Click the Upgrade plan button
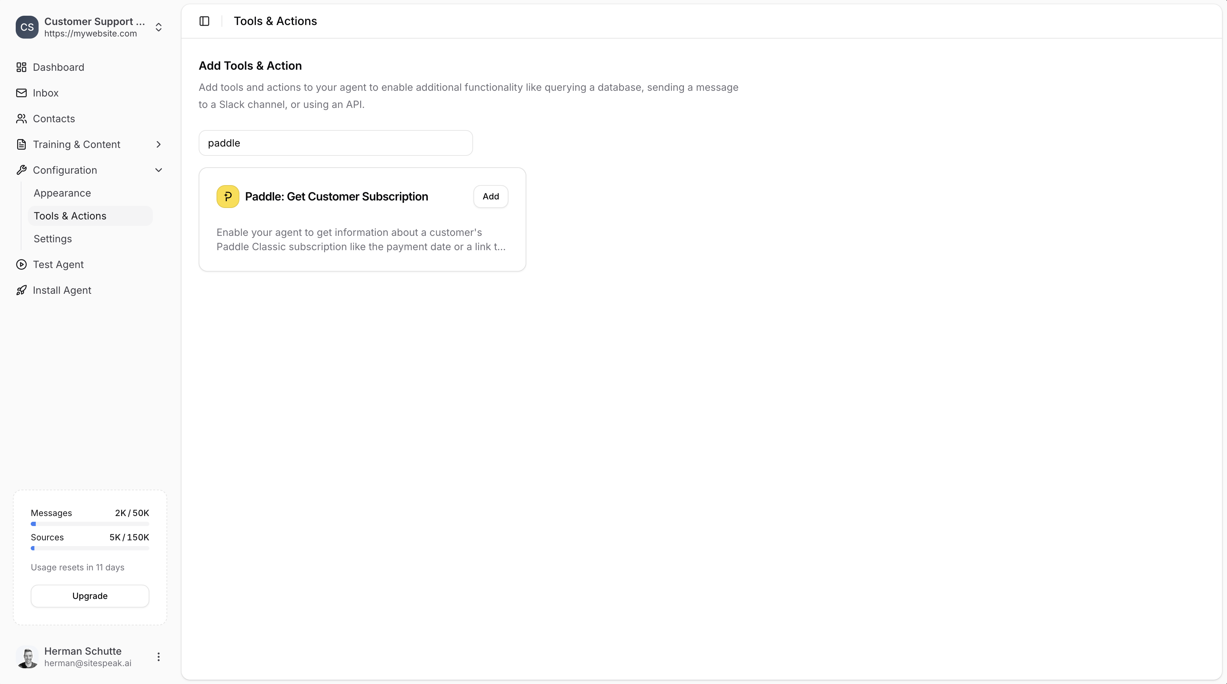1227x684 pixels. coord(90,596)
